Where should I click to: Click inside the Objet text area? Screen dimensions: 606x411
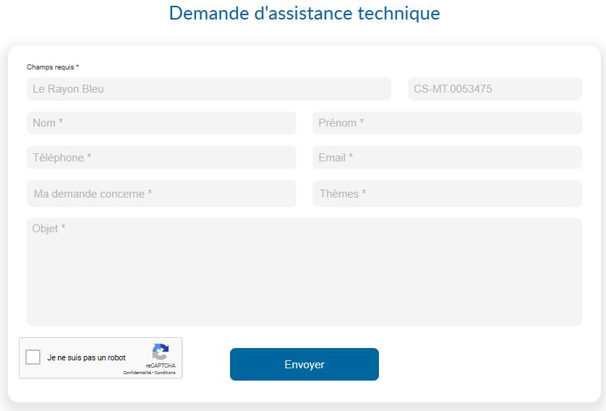[304, 272]
